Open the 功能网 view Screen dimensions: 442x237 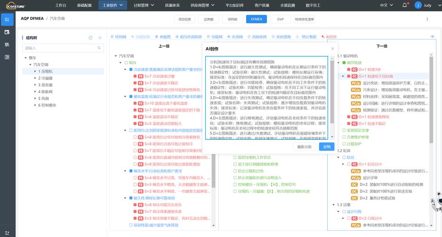point(214,37)
